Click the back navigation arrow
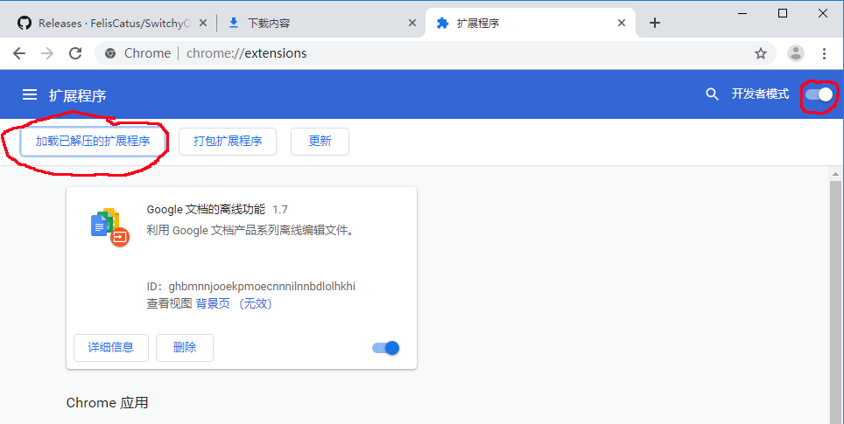This screenshot has width=844, height=424. pos(19,53)
